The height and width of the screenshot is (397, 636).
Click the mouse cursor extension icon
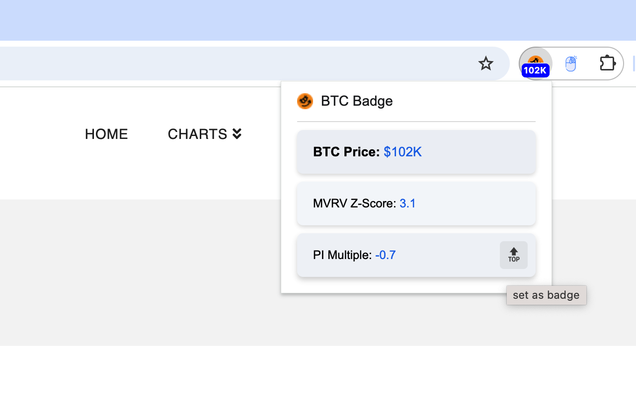(571, 64)
